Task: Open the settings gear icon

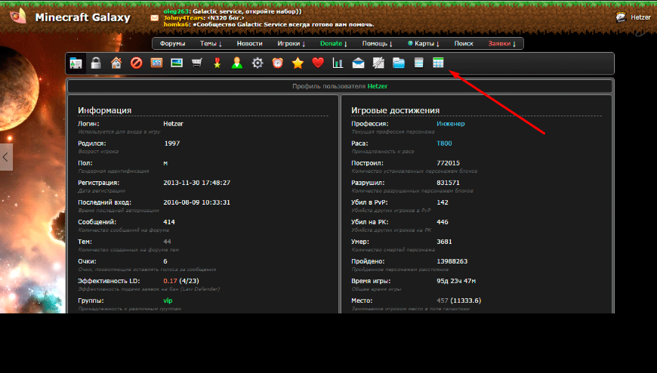Action: (258, 63)
